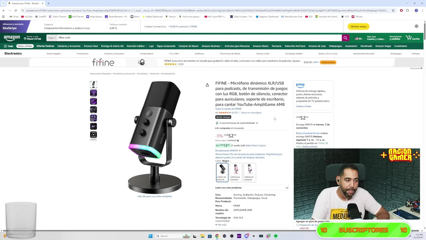This screenshot has width=426, height=240.
Task: Expand 3 características de sostenibilidad
Action: [x=237, y=123]
